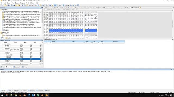
Task: Switch to the Startup tab
Action: tap(46, 8)
